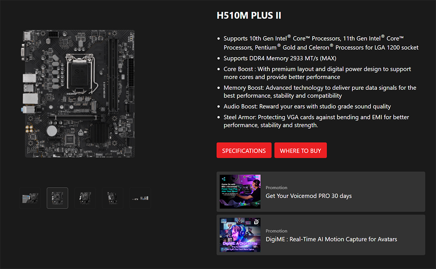Click the Voicemod promotion image
This screenshot has height=269, width=436.
tap(240, 192)
